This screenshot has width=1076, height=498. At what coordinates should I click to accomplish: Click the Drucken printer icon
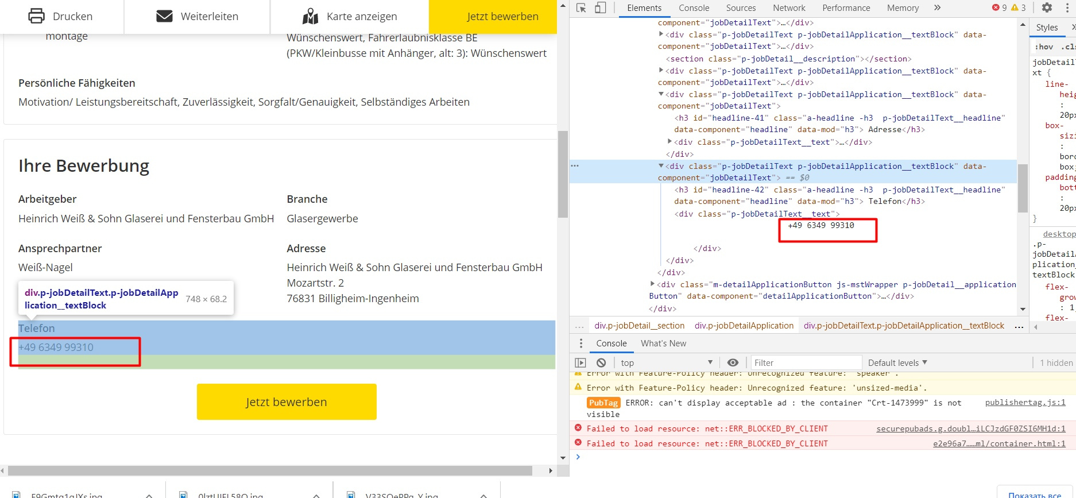coord(36,16)
